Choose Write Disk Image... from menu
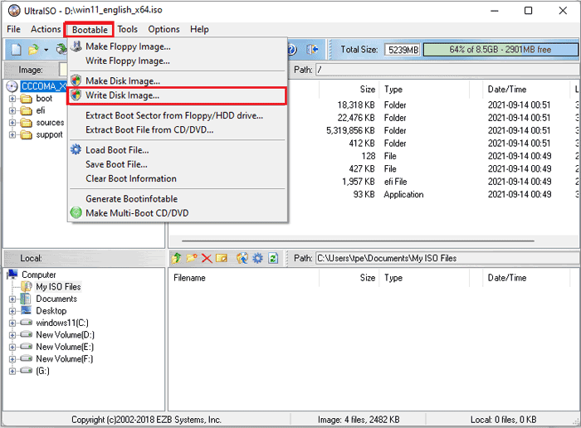Viewport: 581px width, 428px height. pos(178,95)
